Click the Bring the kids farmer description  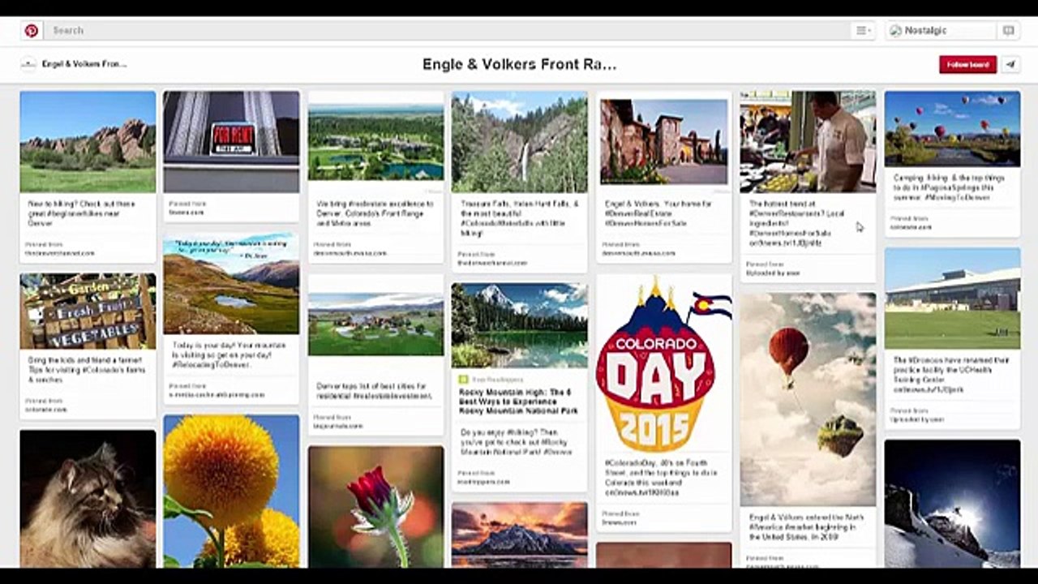[87, 370]
